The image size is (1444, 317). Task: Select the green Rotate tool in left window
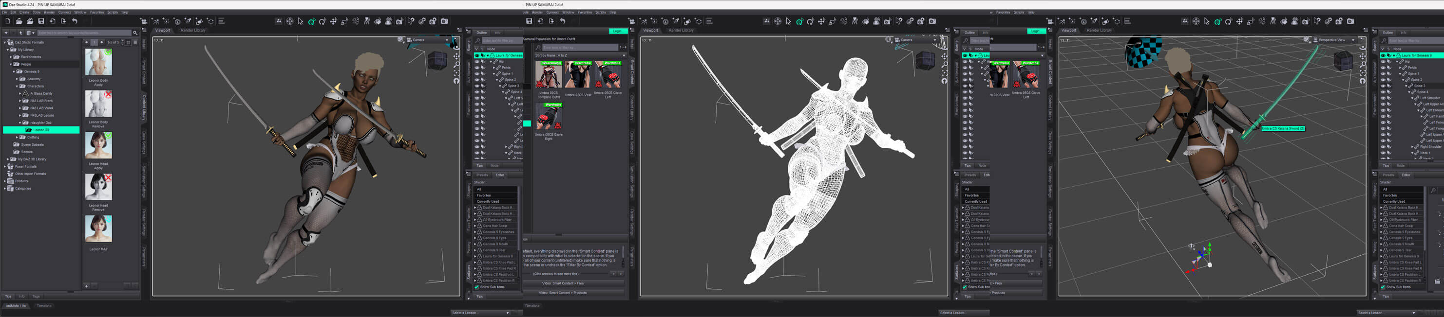312,21
